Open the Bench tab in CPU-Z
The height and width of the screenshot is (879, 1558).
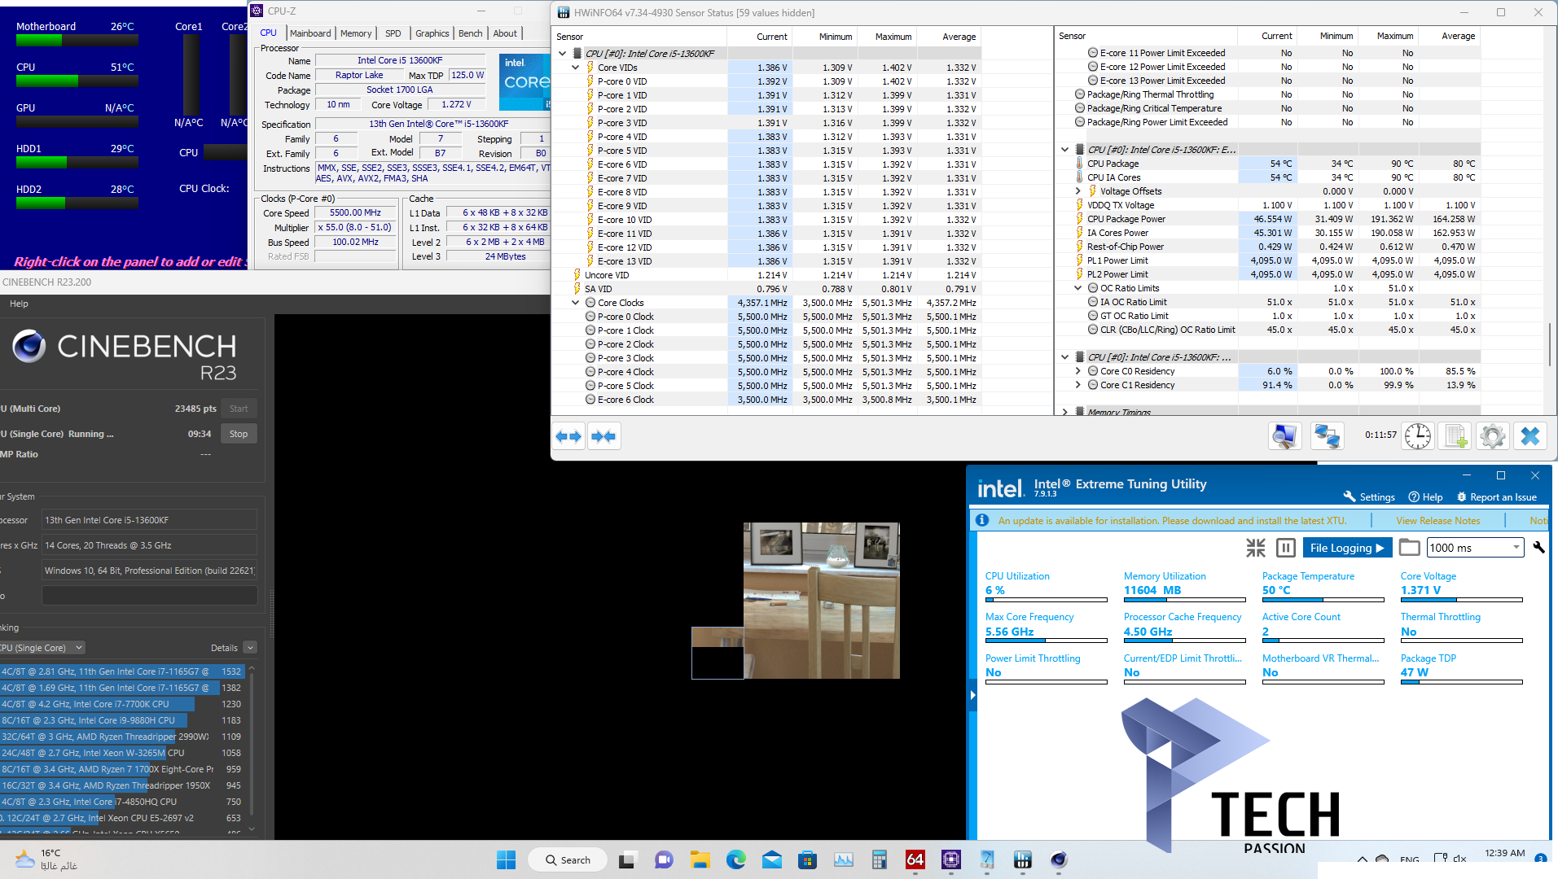pos(470,33)
